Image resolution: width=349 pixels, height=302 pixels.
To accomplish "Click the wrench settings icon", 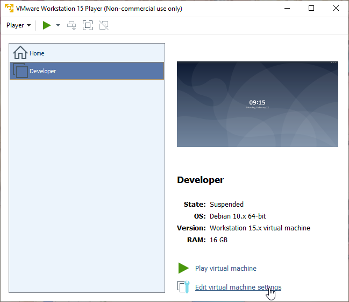I will tap(183, 287).
